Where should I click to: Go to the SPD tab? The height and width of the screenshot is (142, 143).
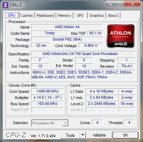pyautogui.click(x=80, y=15)
